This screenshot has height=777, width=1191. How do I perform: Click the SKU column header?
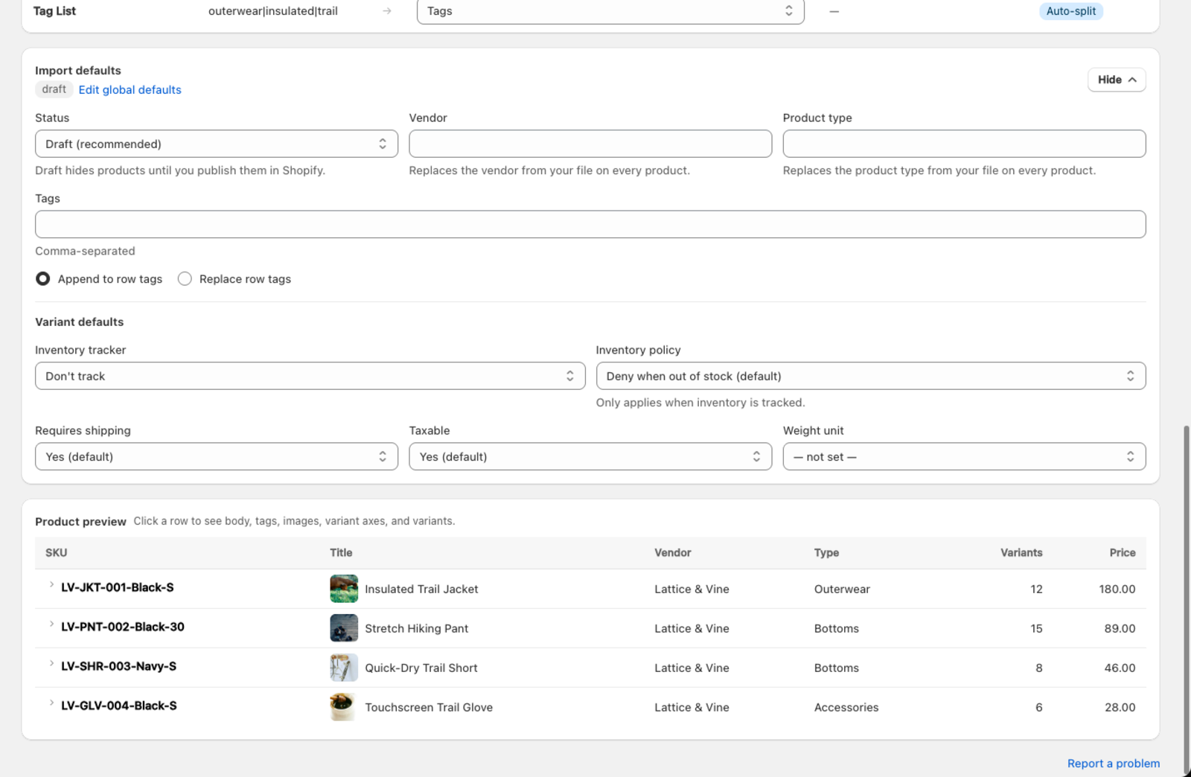[56, 552]
